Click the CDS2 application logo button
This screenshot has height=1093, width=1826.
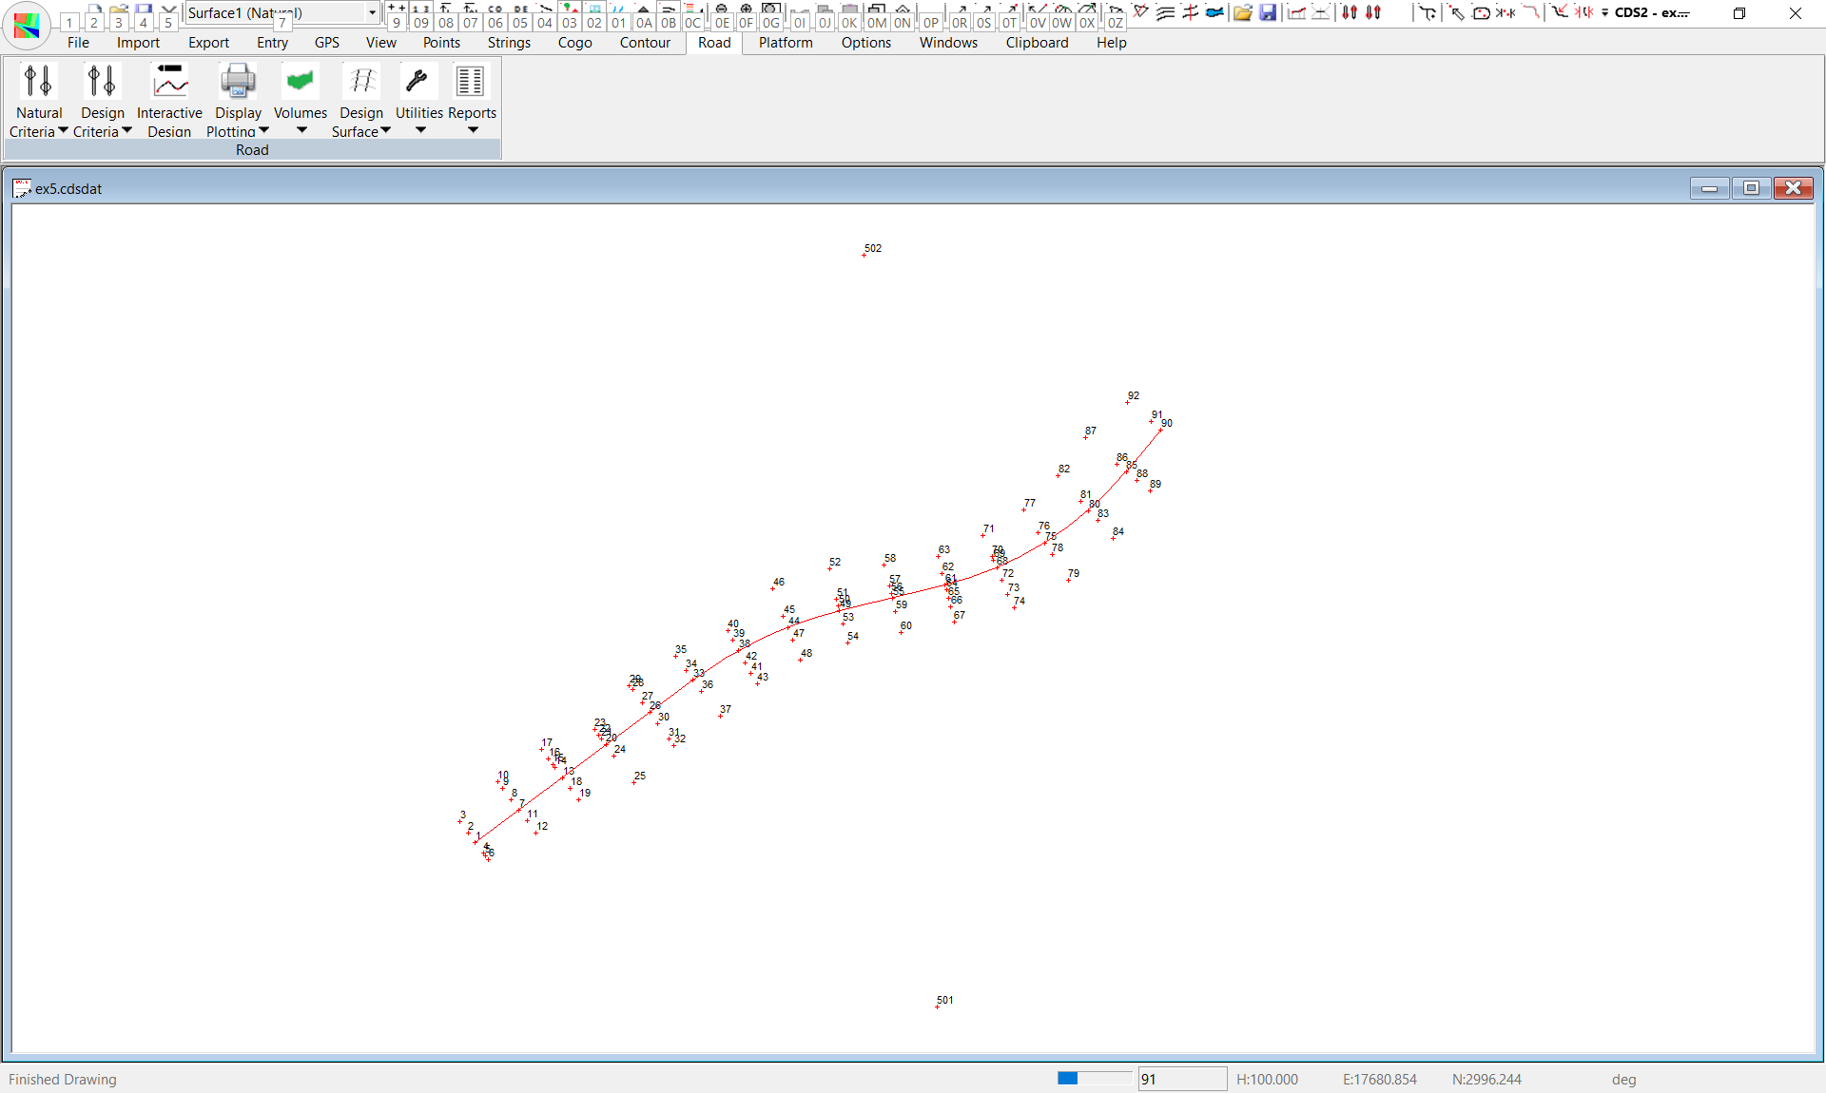pyautogui.click(x=27, y=26)
